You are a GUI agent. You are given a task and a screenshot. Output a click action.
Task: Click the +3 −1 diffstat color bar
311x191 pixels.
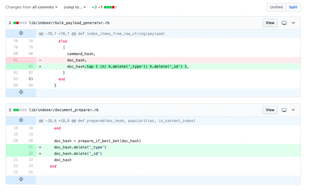coord(111,7)
